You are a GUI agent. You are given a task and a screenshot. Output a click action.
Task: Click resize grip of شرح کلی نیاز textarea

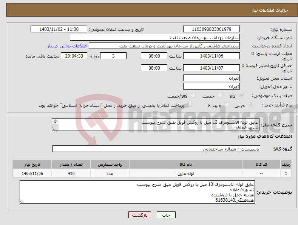coord(54,129)
